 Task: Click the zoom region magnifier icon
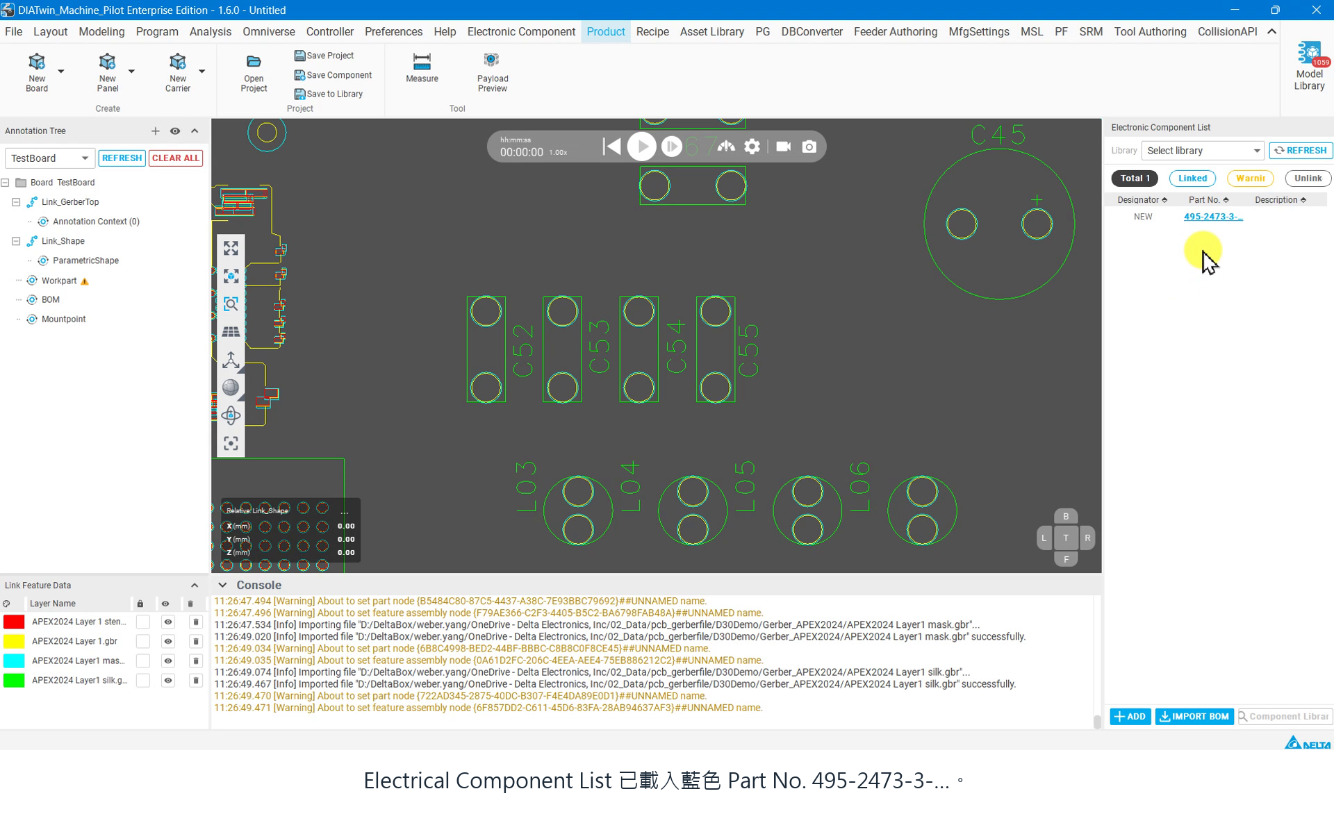(x=231, y=304)
